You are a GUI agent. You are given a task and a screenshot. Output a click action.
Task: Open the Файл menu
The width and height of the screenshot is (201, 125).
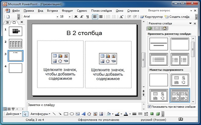tap(16, 11)
